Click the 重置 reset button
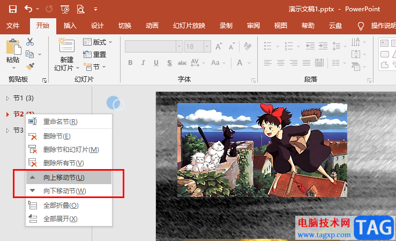396x241 pixels. [95, 54]
